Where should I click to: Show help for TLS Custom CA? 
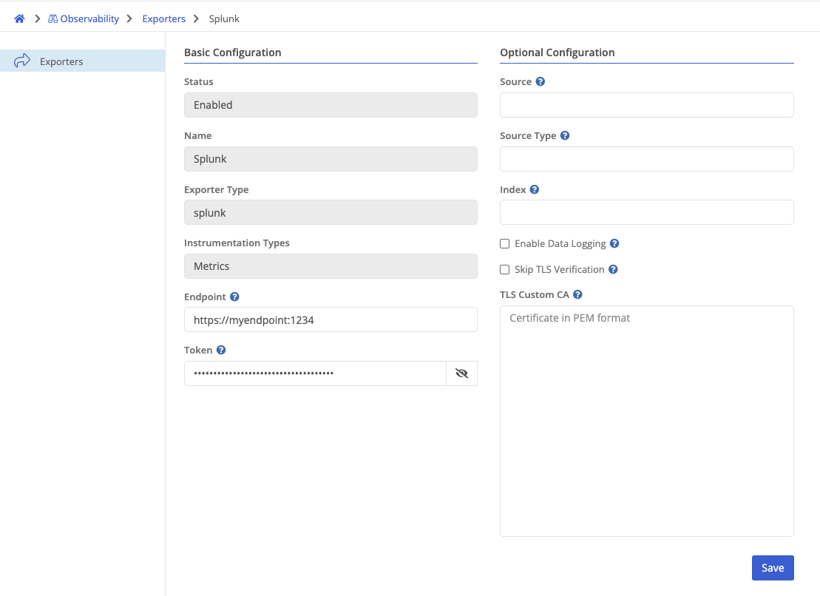click(577, 294)
